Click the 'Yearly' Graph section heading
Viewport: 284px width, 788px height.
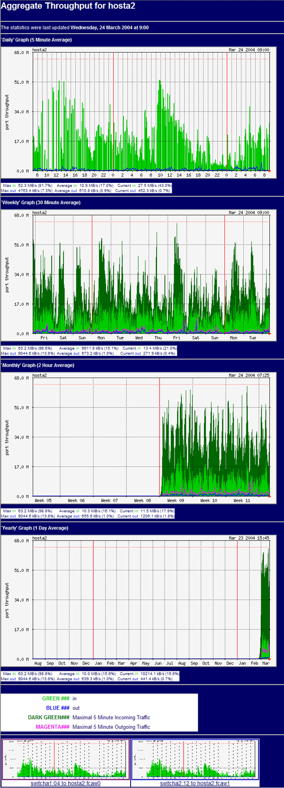click(35, 528)
